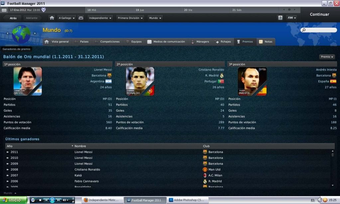Open the Notas tab
Image resolution: width=340 pixels, height=204 pixels.
click(x=266, y=42)
